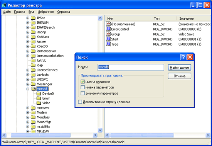212x146 pixels.
Task: Click the Modem folder icon
Action: pos(33,112)
